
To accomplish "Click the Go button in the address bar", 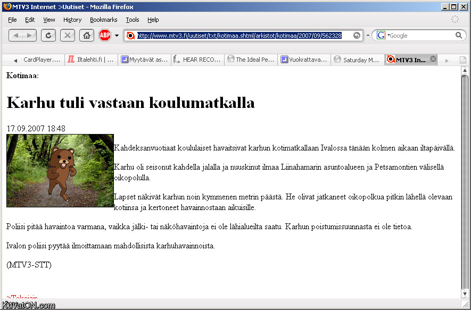I will (x=357, y=36).
